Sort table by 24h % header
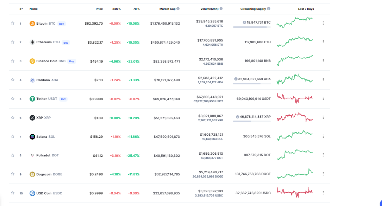382x206 pixels. (x=117, y=9)
